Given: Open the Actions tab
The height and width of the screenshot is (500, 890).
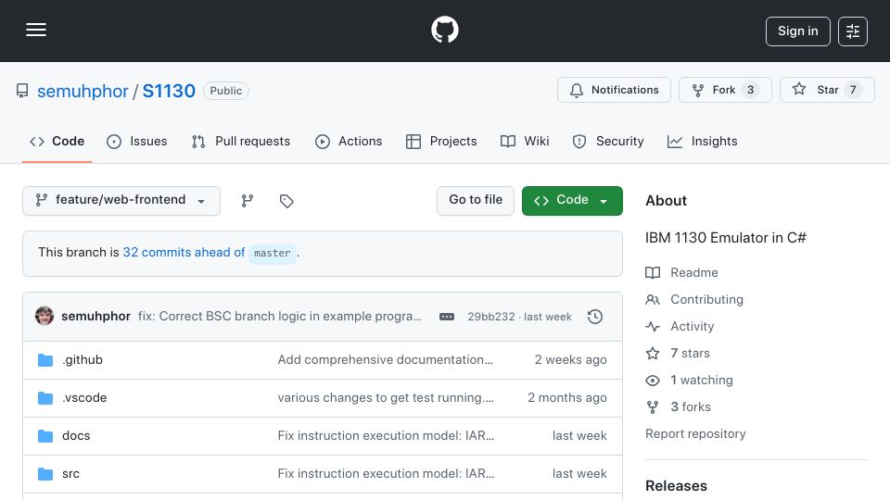Looking at the screenshot, I should click(349, 141).
